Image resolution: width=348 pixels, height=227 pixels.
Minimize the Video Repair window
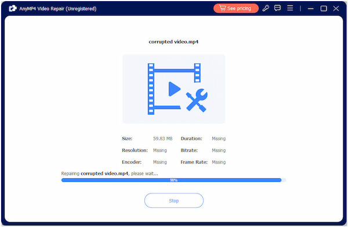pyautogui.click(x=311, y=9)
